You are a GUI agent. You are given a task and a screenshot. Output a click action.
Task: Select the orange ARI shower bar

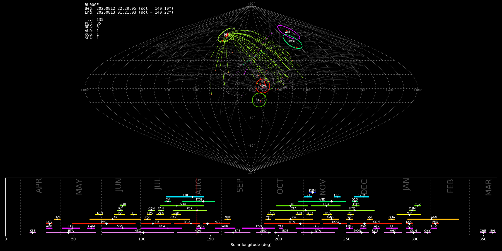coord(115,219)
